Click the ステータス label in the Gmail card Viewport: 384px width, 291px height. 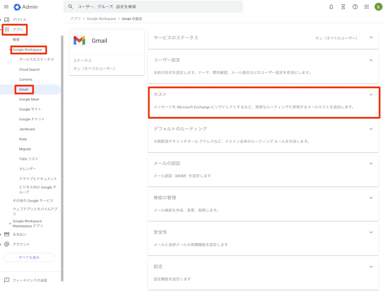pos(82,60)
